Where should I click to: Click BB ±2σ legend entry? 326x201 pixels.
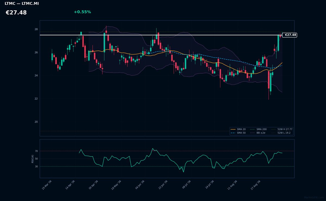click(x=258, y=133)
